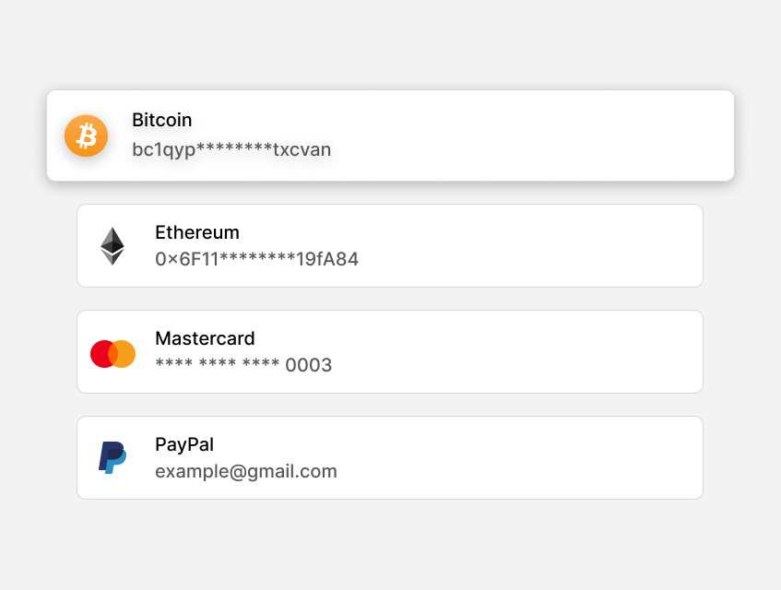Click the example@gmail.com PayPal email
This screenshot has width=781, height=590.
point(246,471)
